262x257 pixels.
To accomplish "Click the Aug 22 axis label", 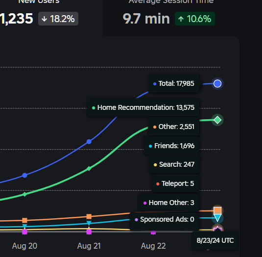I will point(153,246).
